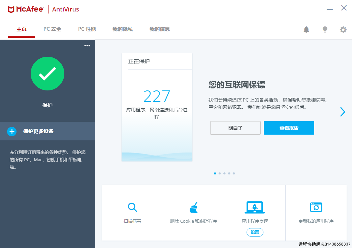Click the 您的互联网保镖 heading
The image size is (352, 248).
coord(236,85)
